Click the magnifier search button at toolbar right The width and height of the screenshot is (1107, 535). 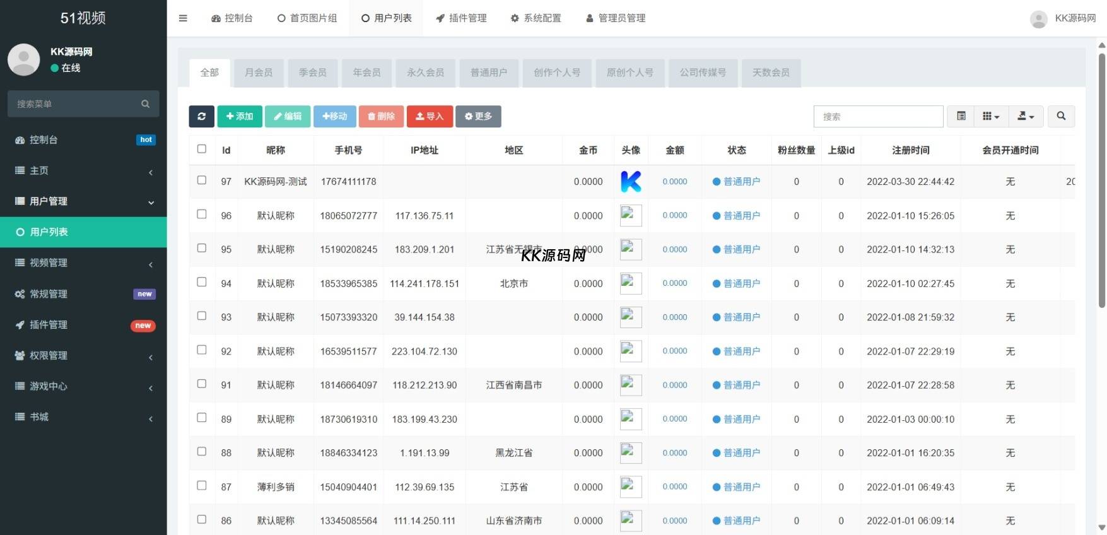(x=1061, y=116)
